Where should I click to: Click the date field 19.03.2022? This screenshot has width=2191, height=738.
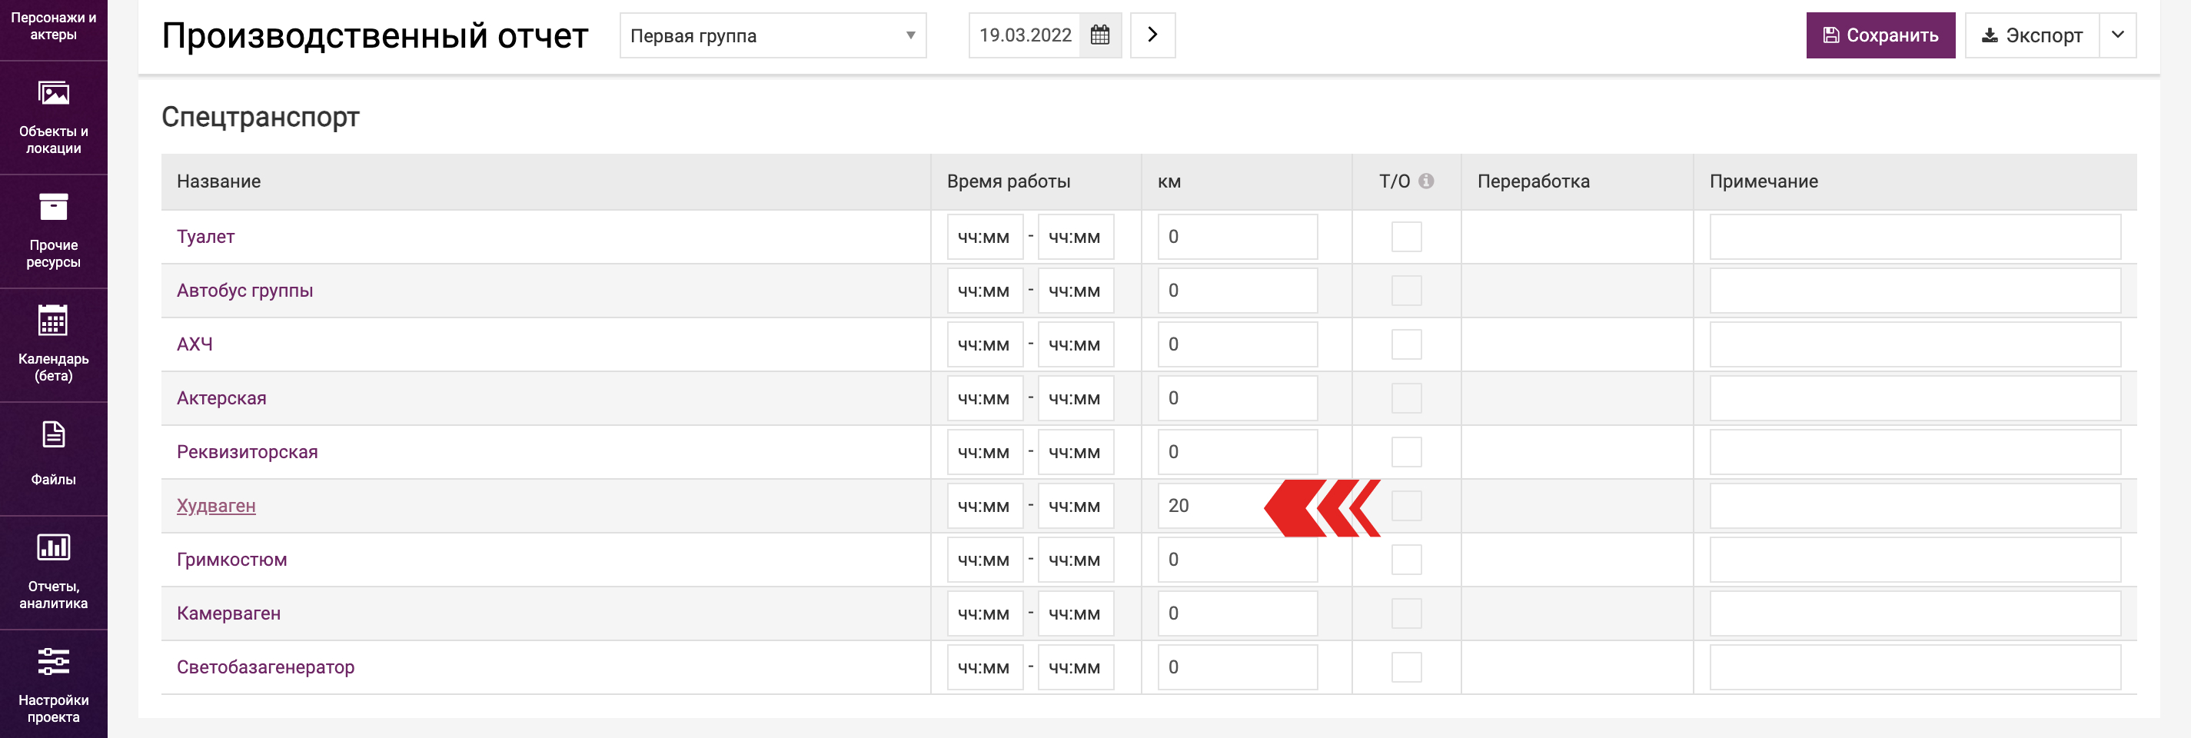[1024, 35]
